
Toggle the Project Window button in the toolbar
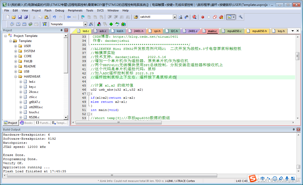pyautogui.click(x=229, y=17)
